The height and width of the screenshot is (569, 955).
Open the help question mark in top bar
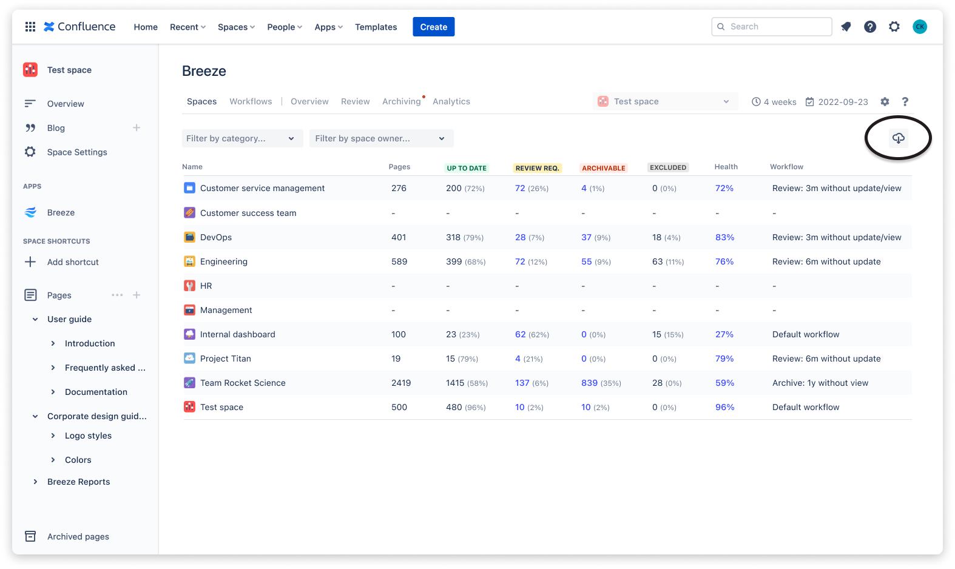[x=870, y=27]
